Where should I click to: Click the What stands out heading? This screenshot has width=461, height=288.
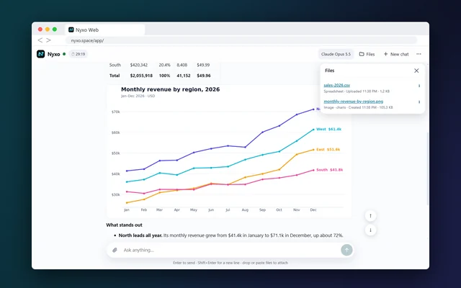point(124,225)
